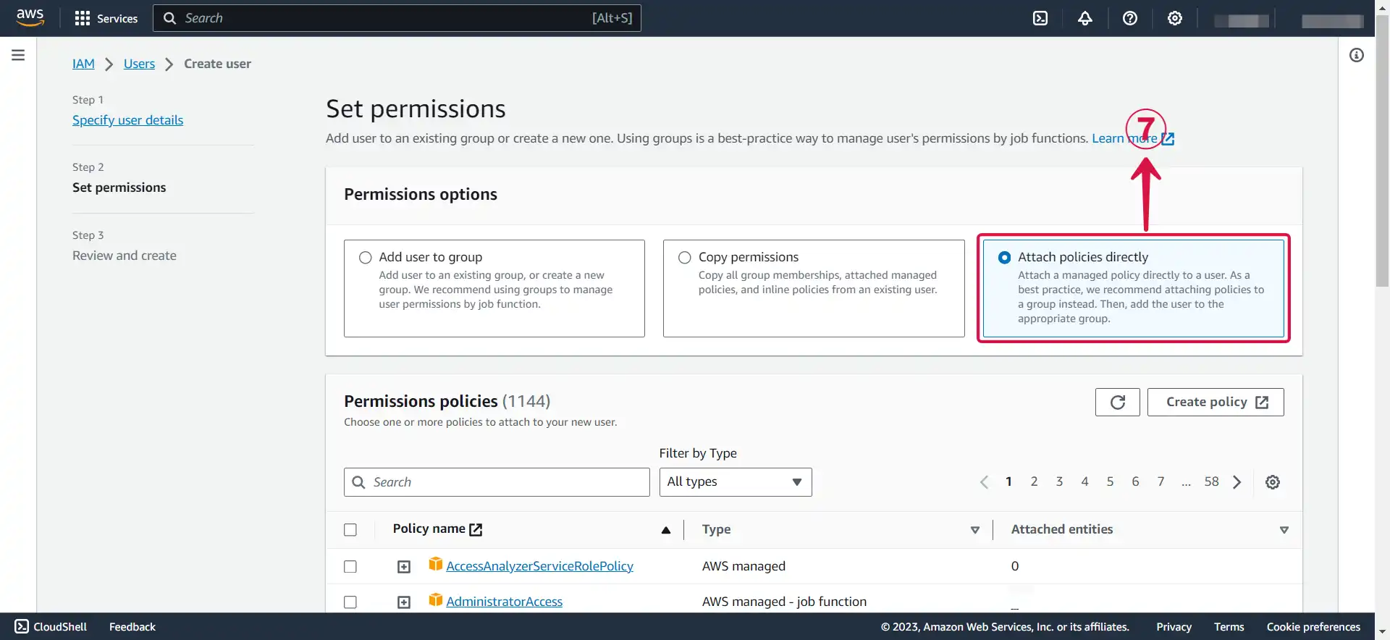Open notifications bell icon

(x=1085, y=18)
